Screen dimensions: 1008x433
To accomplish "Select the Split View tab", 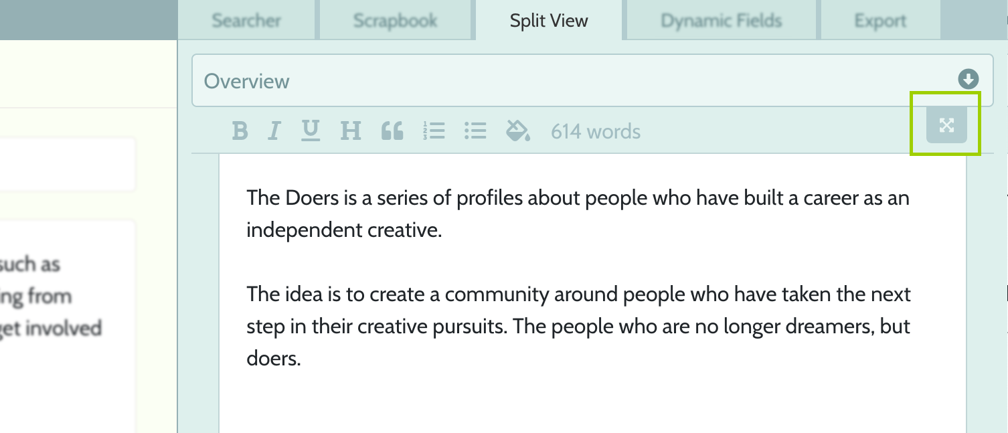I will click(549, 20).
